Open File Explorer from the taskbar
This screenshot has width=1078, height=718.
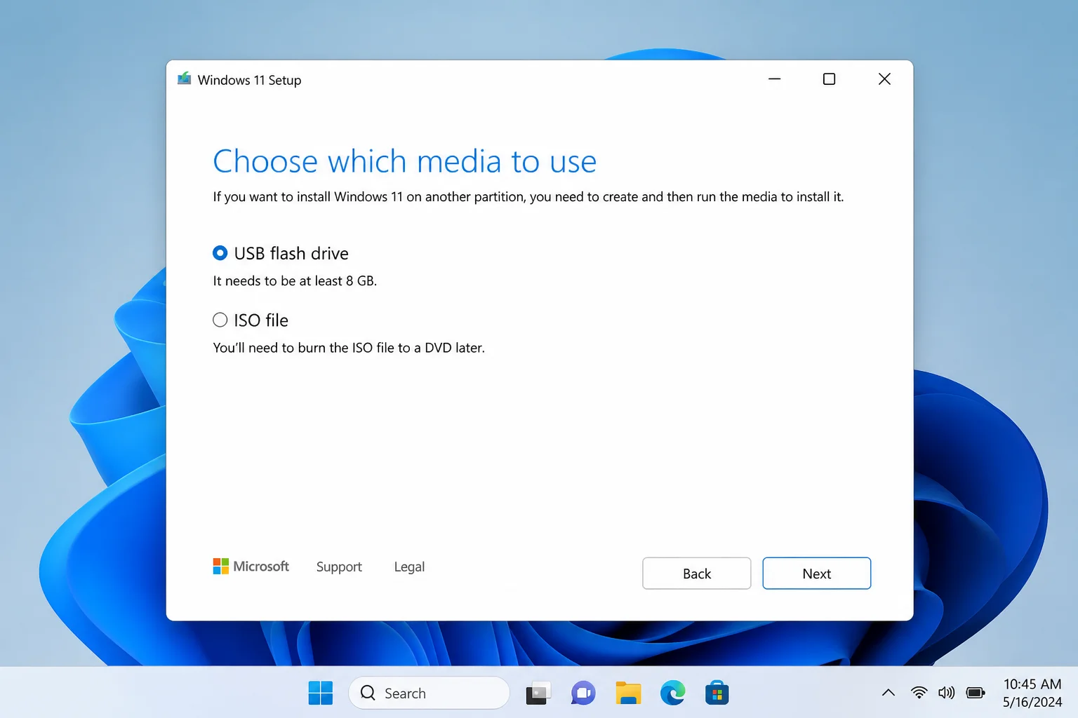628,693
